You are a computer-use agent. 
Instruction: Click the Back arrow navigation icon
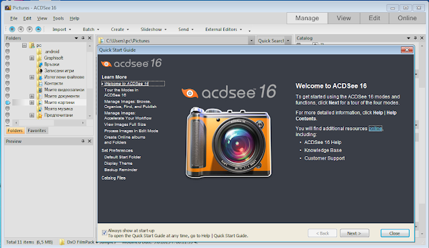[21, 29]
